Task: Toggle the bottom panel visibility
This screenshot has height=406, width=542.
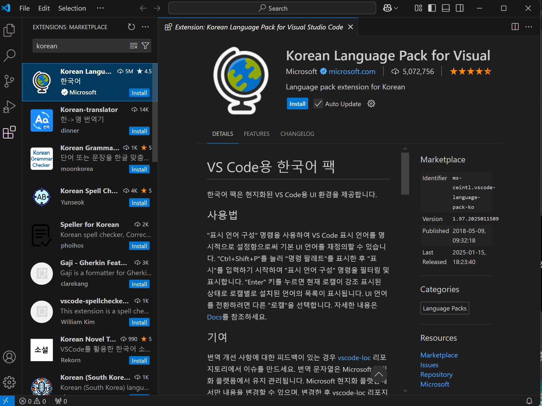Action: pos(446,8)
